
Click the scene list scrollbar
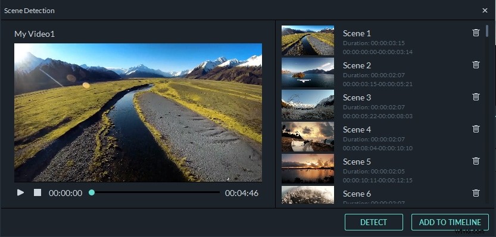487,31
